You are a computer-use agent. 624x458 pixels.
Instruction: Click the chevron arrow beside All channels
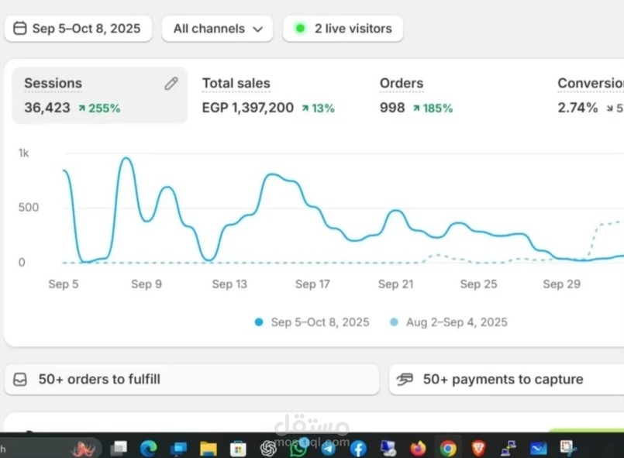(x=258, y=29)
